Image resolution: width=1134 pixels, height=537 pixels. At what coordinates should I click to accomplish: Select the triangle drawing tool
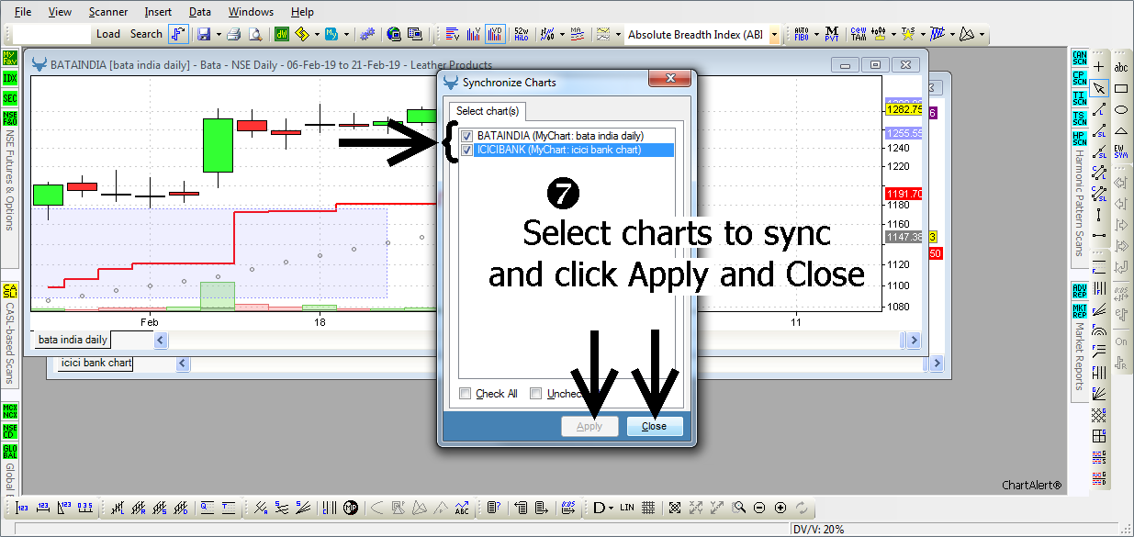point(1121,131)
